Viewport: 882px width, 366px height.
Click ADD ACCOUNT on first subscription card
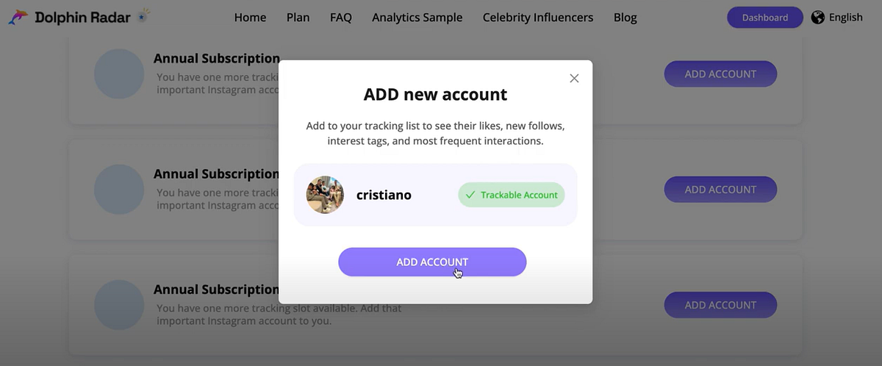tap(720, 74)
